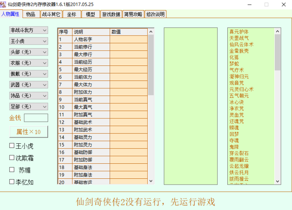292x210 pixels.
Task: Select the 基础身法 row
Action: (x=103, y=167)
